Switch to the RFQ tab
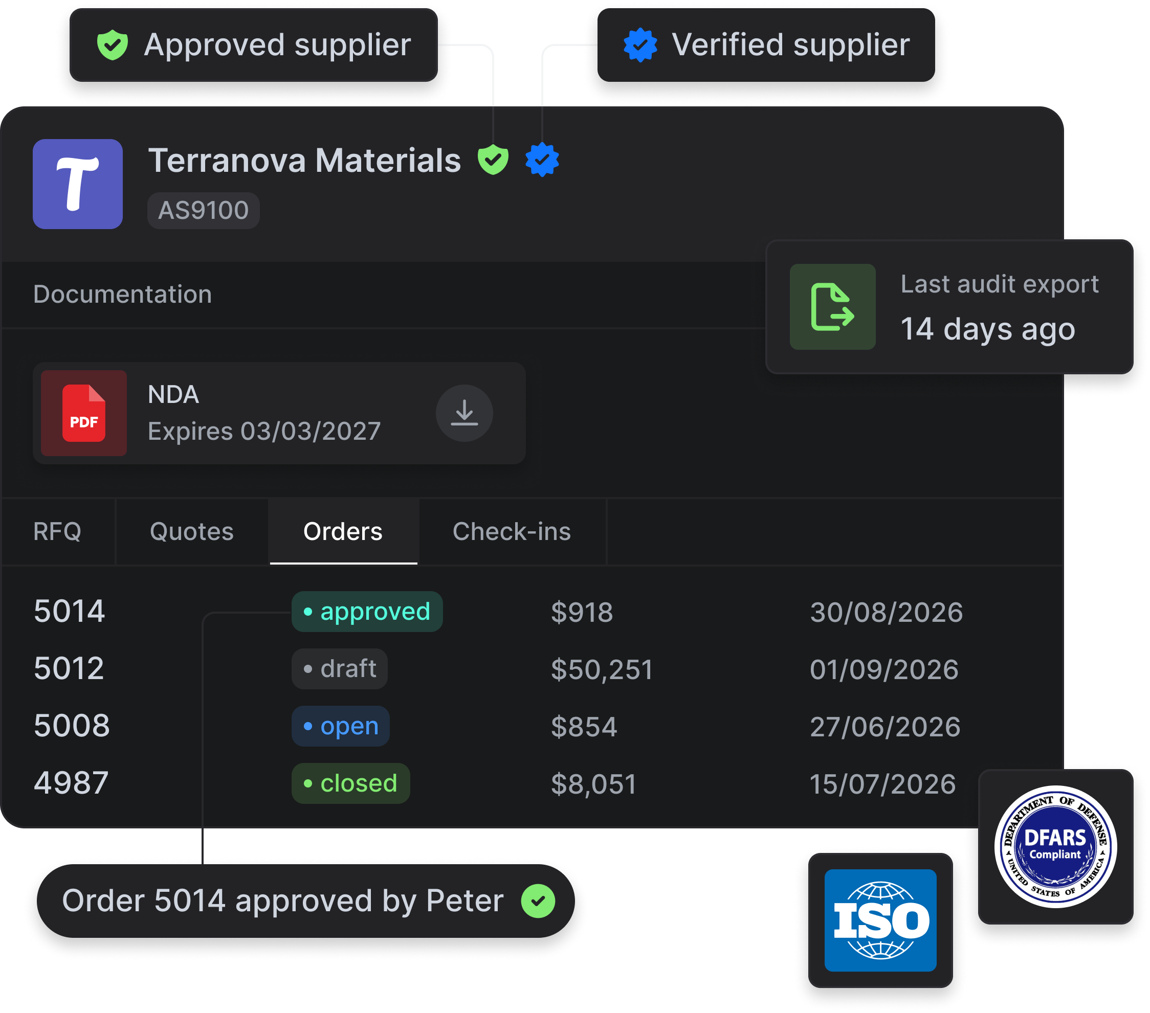Screen dimensions: 1150x1013 pyautogui.click(x=57, y=531)
